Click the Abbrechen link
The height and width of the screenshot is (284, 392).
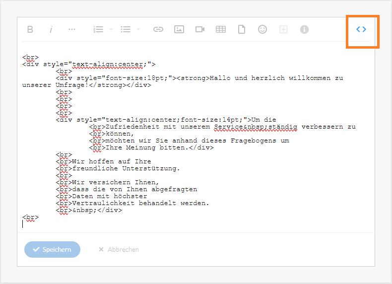click(119, 249)
